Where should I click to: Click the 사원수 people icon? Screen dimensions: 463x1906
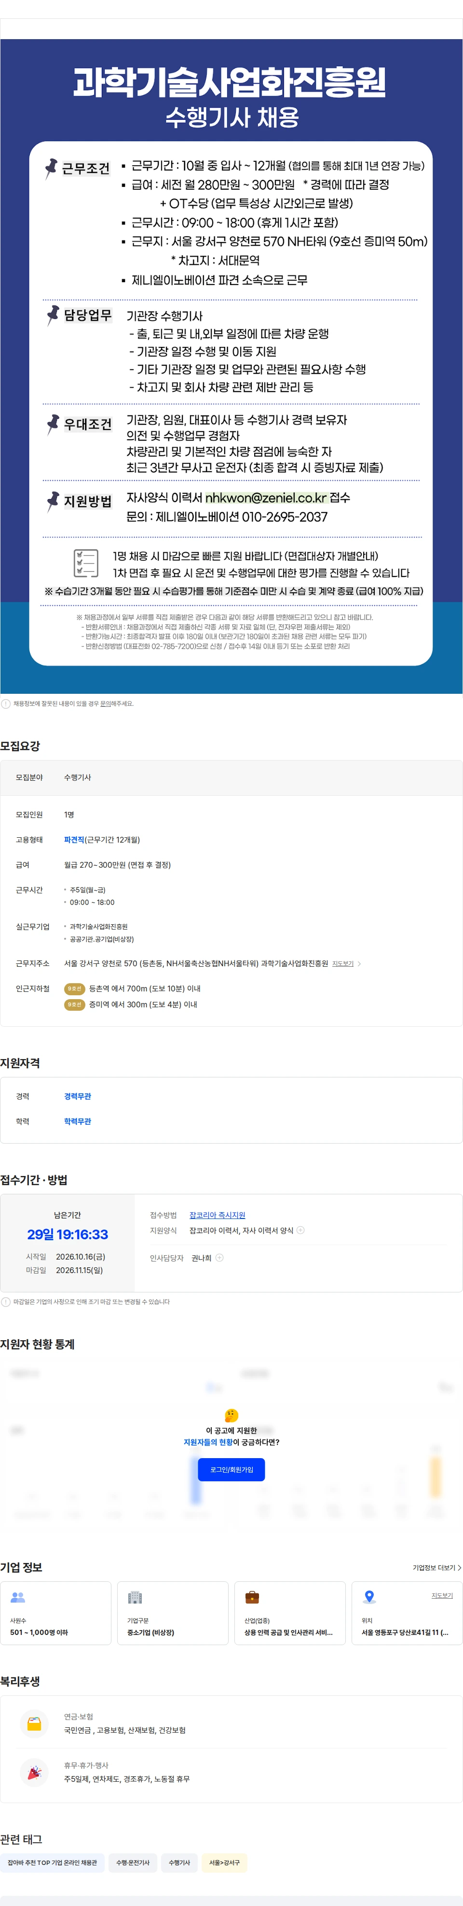tap(18, 1597)
